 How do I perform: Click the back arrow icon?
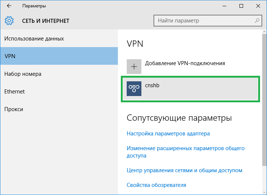tap(9, 6)
